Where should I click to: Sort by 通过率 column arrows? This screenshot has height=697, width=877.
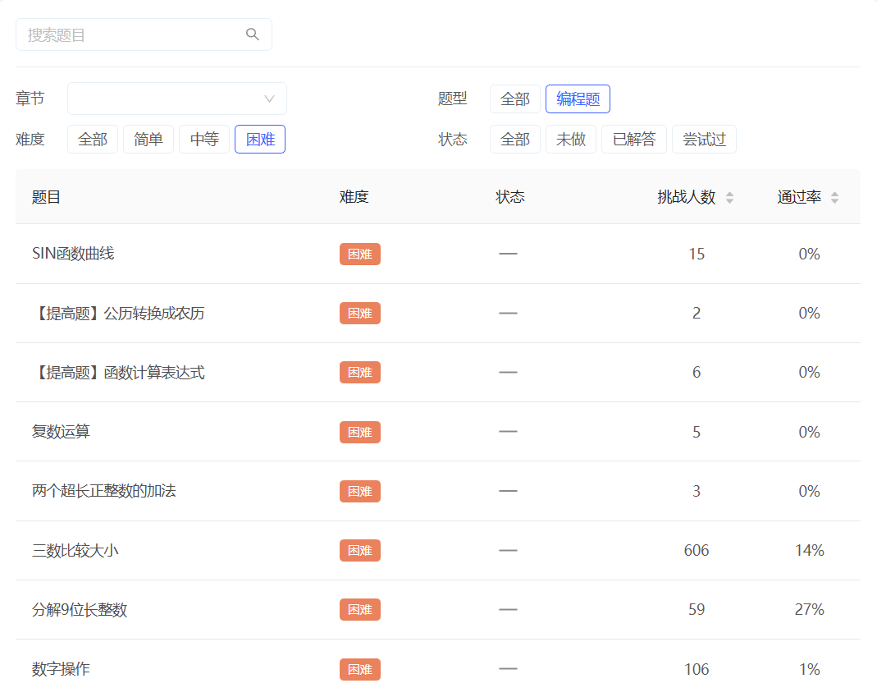tap(834, 198)
